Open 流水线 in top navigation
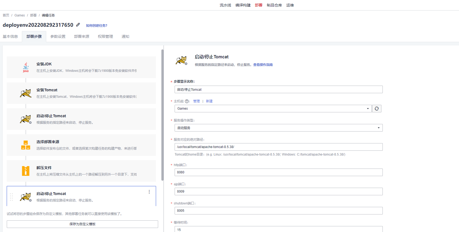This screenshot has width=459, height=232. pyautogui.click(x=225, y=5)
